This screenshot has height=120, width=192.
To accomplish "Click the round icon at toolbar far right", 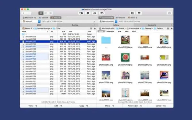I will pyautogui.click(x=169, y=13).
